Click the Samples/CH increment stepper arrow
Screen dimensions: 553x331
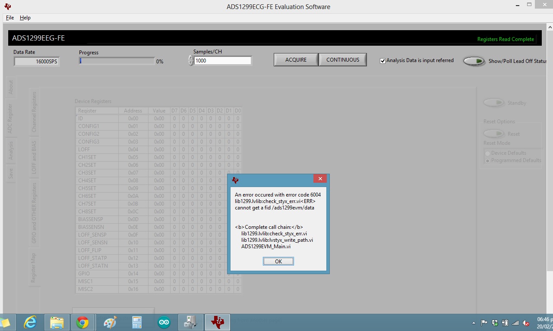coord(190,58)
